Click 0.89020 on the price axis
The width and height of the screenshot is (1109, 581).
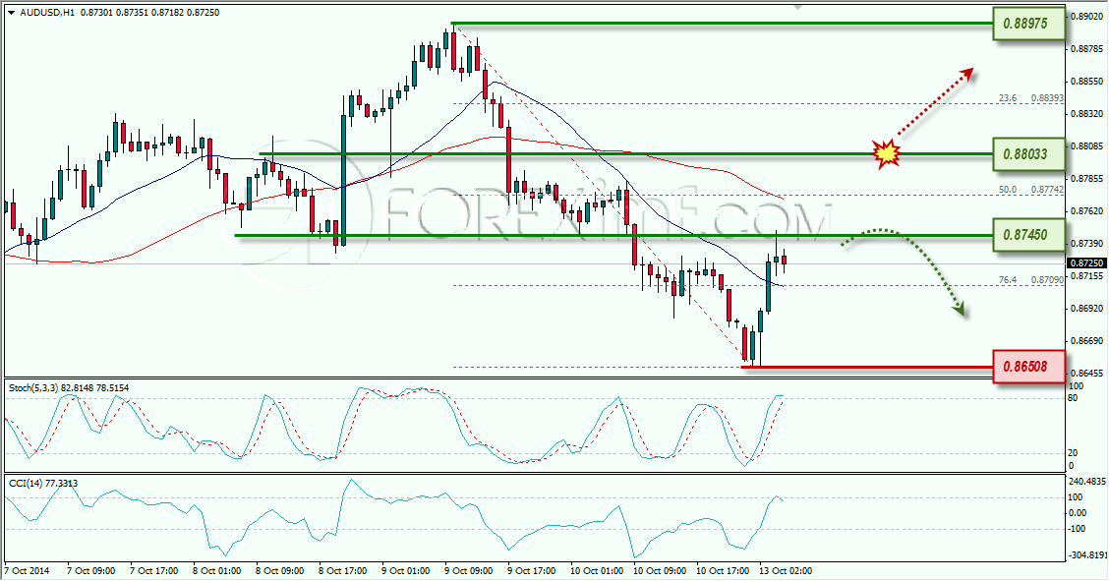tap(1087, 16)
